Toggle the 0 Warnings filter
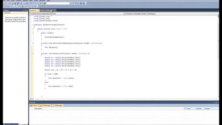The height and width of the screenshot is (125, 222). [x=45, y=106]
